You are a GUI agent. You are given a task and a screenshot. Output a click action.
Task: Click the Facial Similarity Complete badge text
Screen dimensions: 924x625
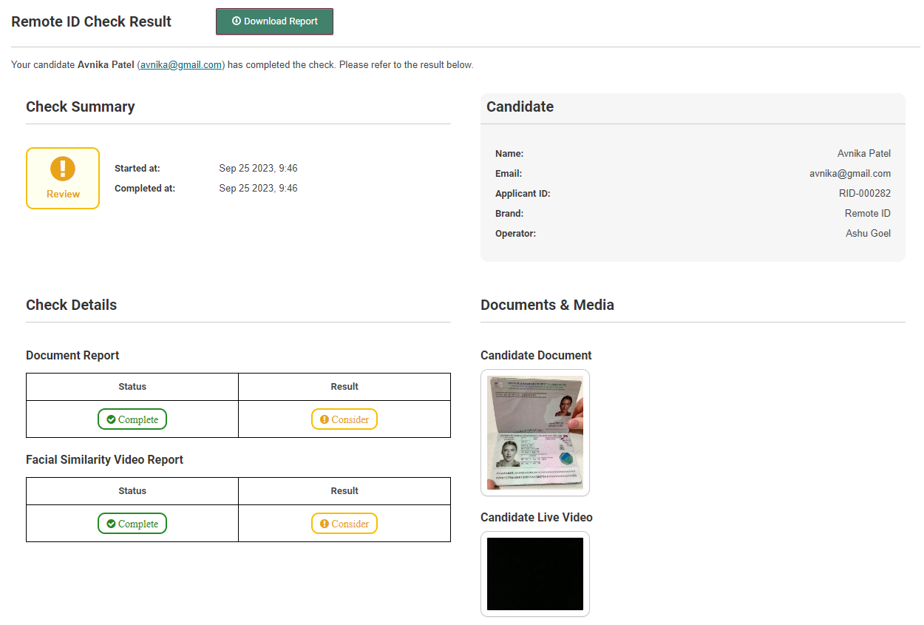coord(138,524)
